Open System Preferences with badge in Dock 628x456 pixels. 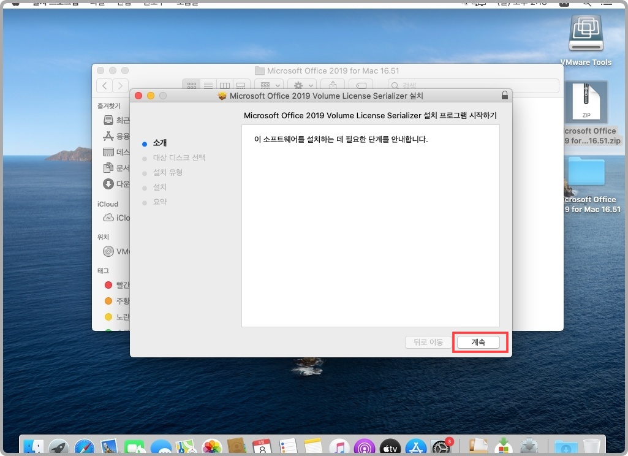(x=441, y=446)
